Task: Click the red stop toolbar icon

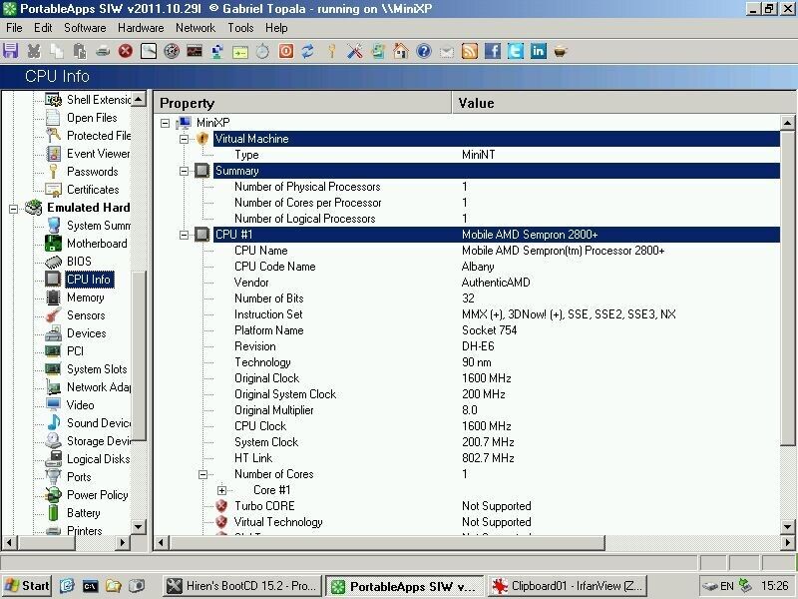Action: tap(126, 51)
